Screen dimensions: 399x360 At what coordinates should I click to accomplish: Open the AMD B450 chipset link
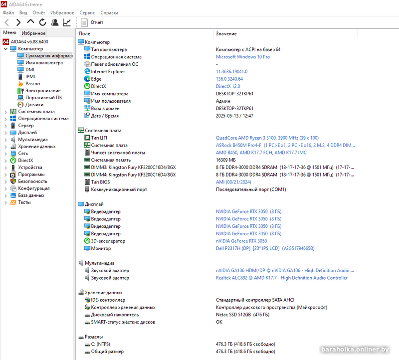(x=261, y=153)
